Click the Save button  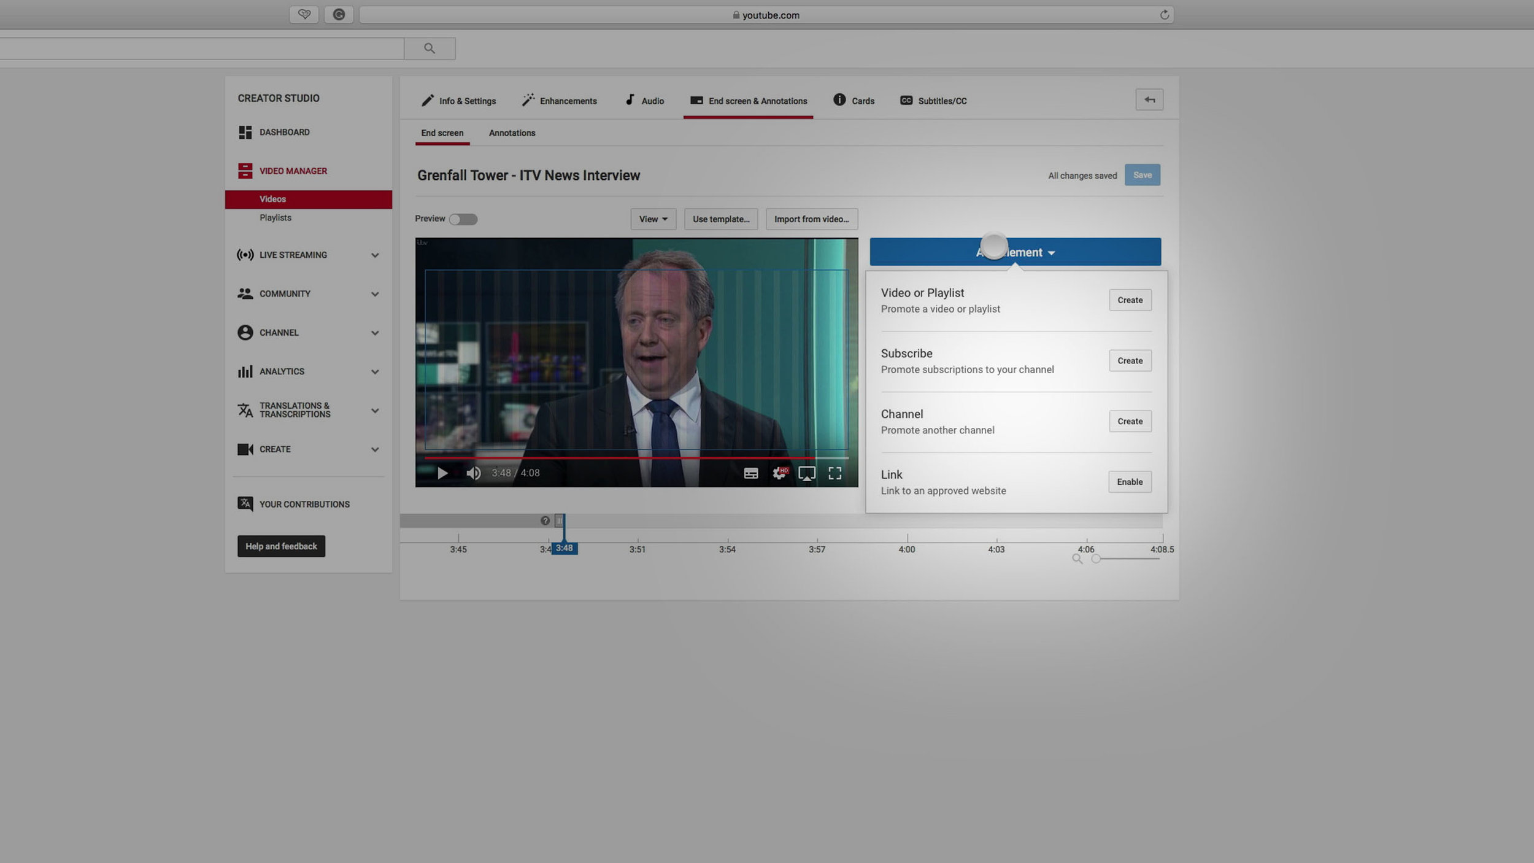(1142, 175)
